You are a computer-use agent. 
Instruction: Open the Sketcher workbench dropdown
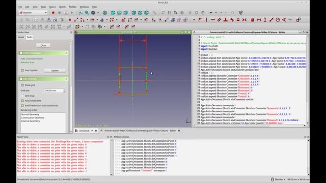(33, 13)
